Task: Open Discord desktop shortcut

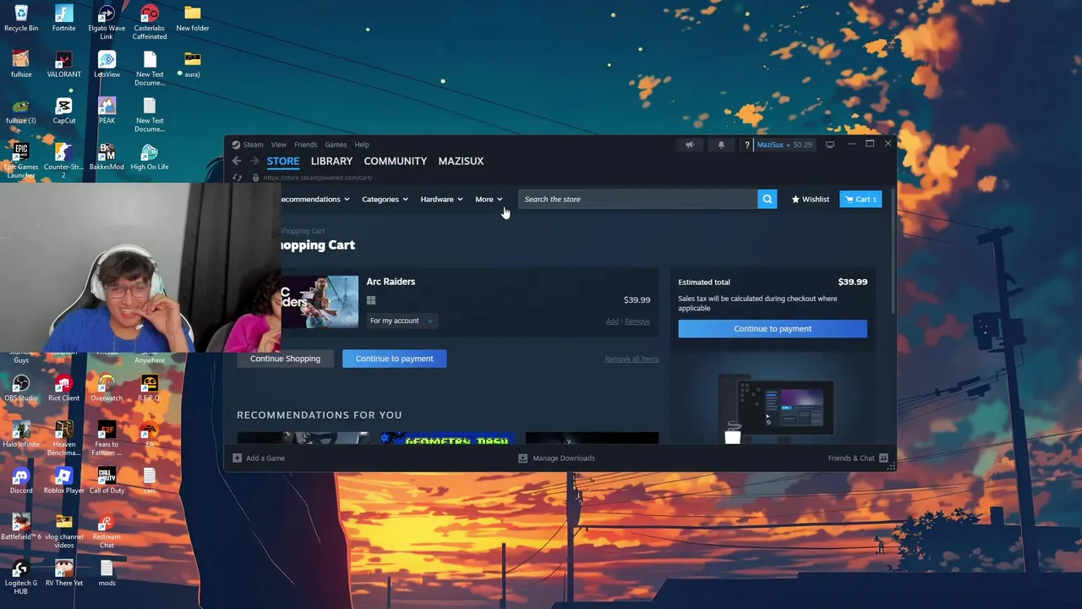Action: pos(21,481)
